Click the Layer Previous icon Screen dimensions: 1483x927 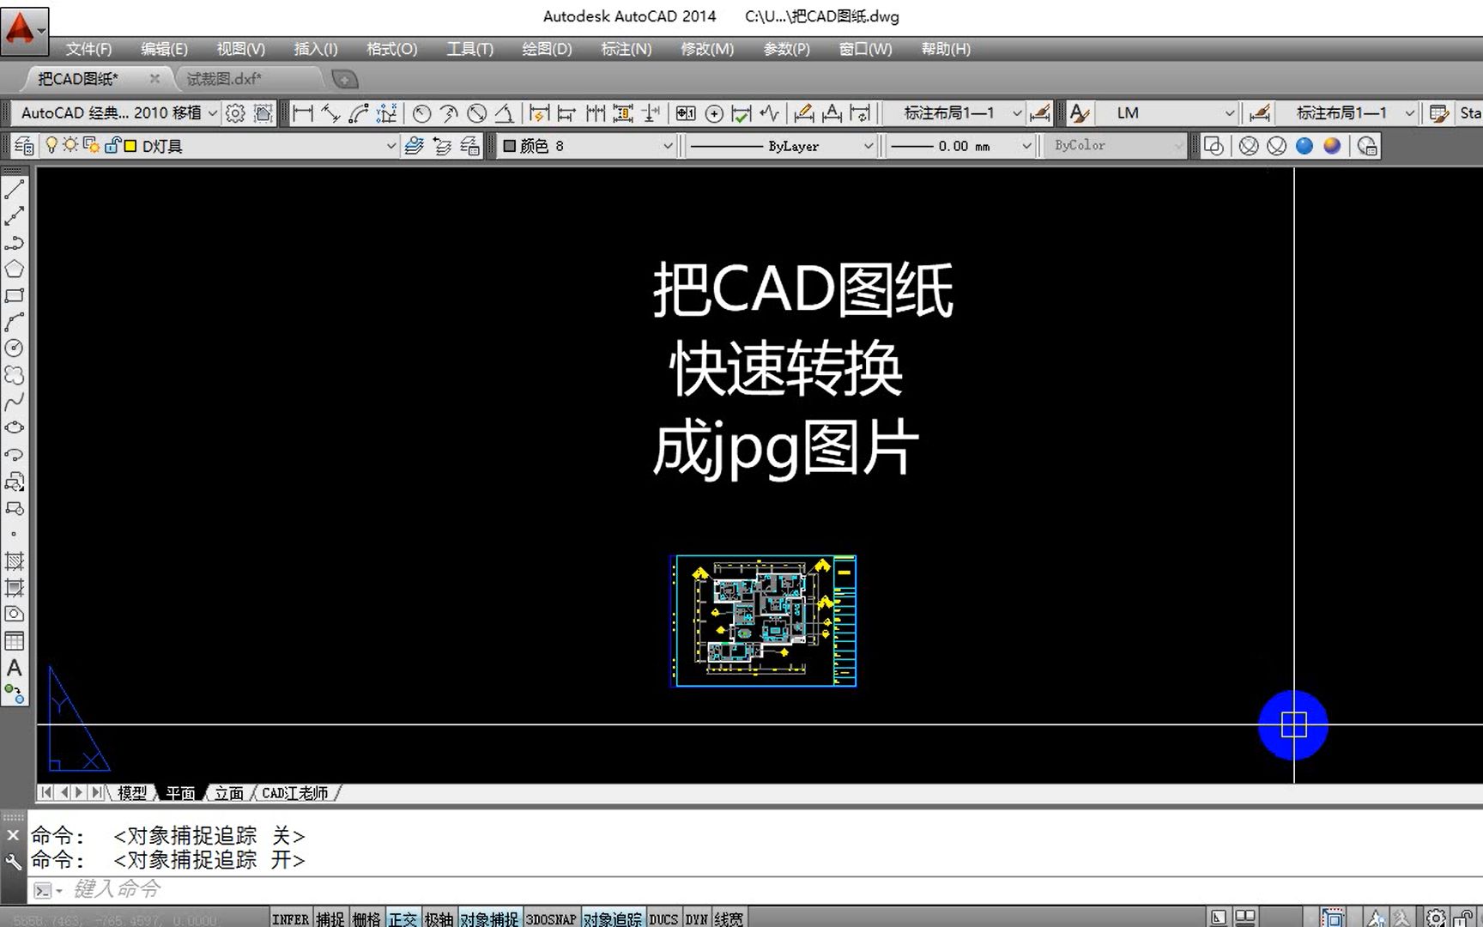coord(442,146)
